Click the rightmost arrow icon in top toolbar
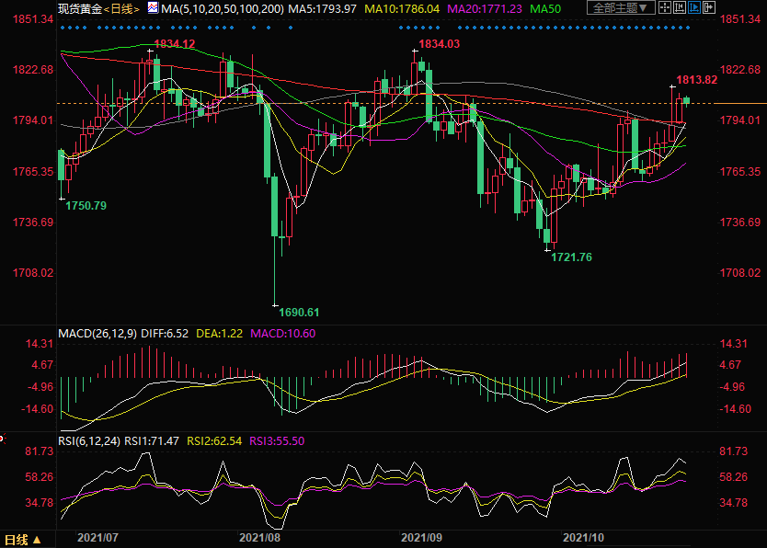 pyautogui.click(x=708, y=8)
